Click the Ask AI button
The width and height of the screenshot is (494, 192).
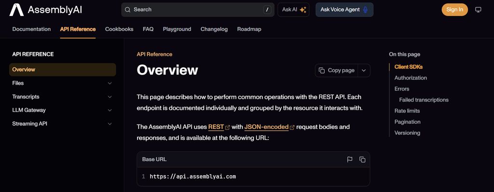(293, 10)
